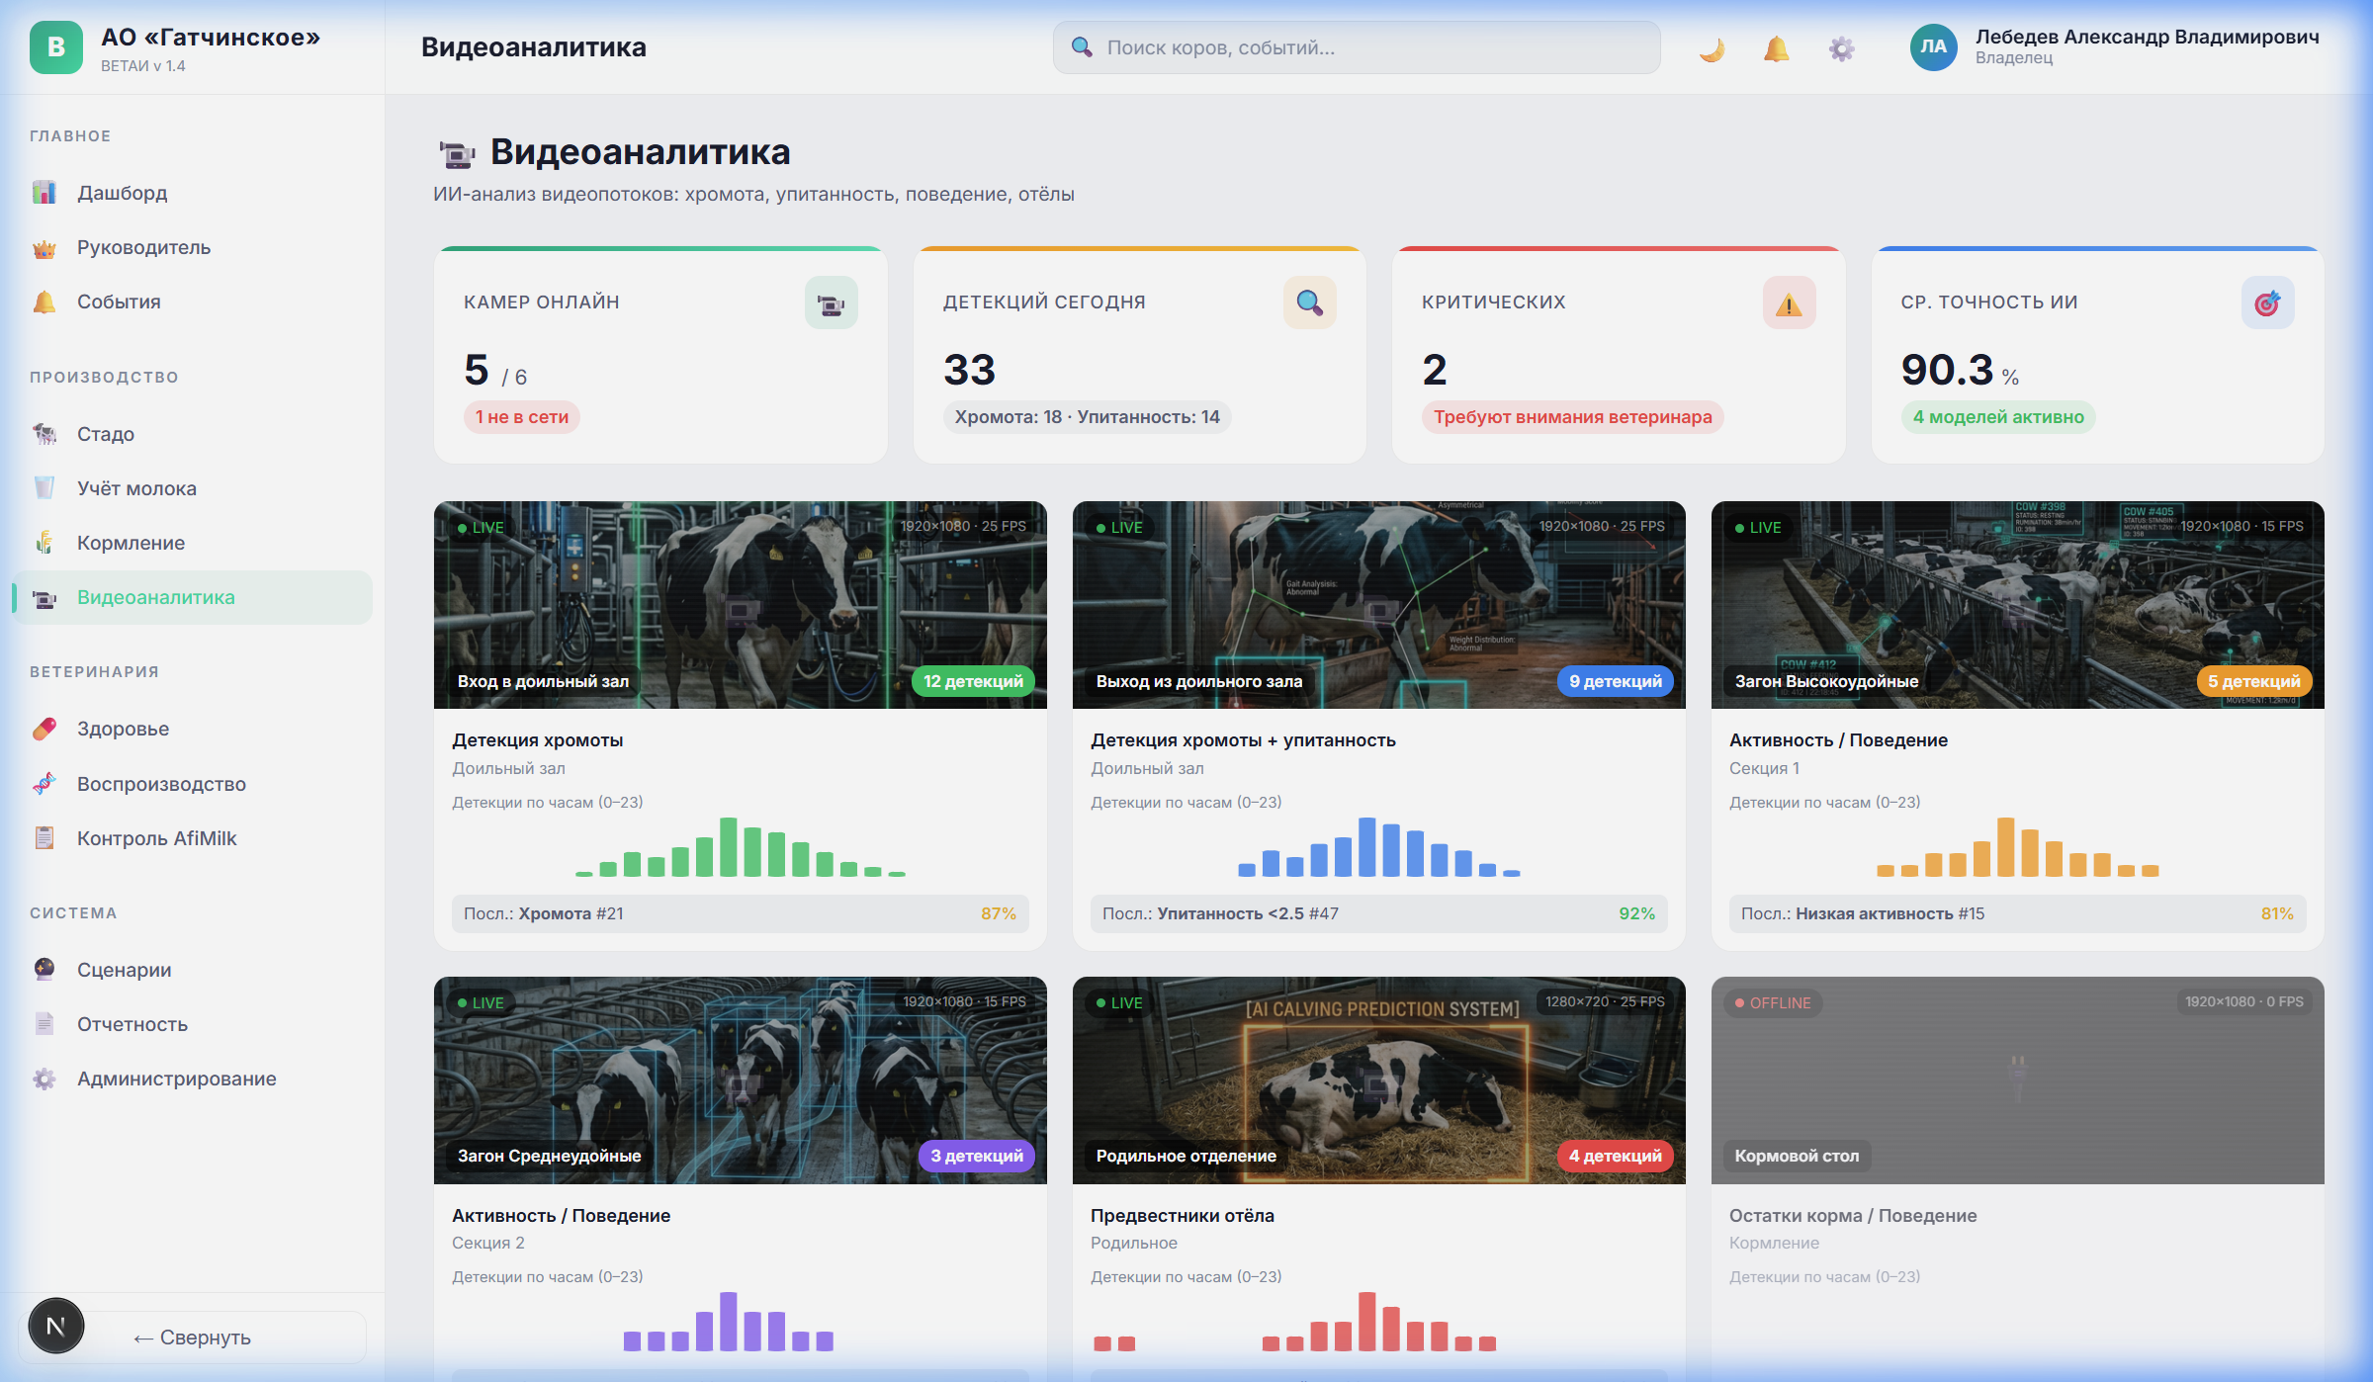Click the 1 не в сети badge

coord(521,417)
